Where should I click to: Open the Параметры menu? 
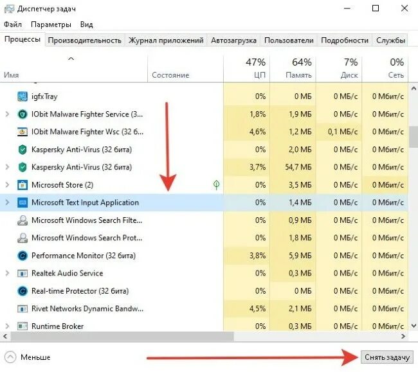pyautogui.click(x=51, y=24)
